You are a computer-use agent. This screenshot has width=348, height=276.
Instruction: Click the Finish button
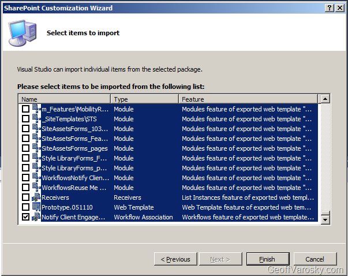[x=268, y=259]
